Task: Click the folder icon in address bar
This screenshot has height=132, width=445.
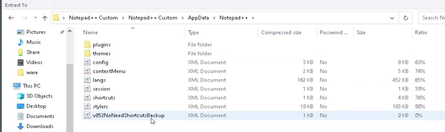Action: [x=56, y=18]
